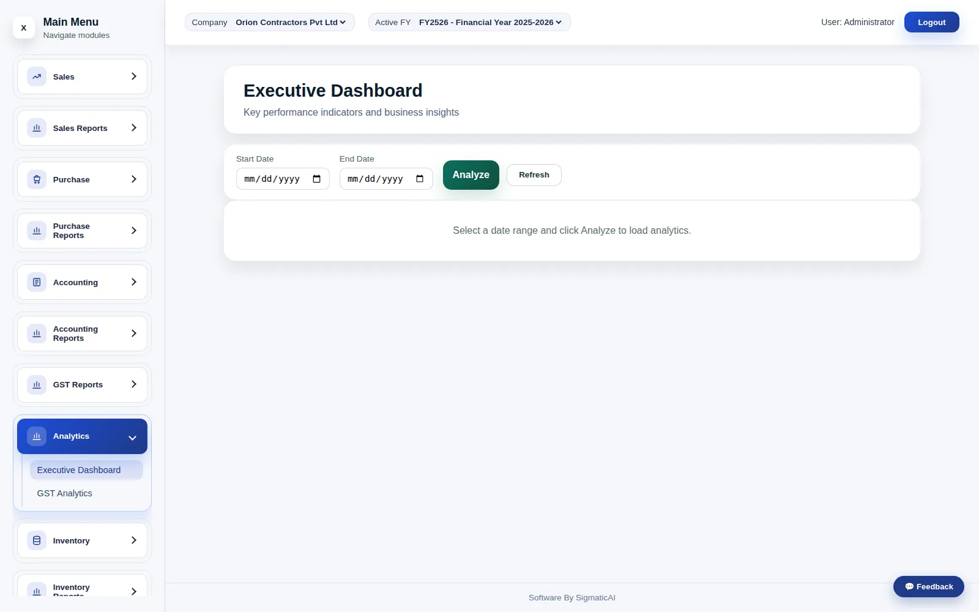Focus the Start Date input field
Viewport: 979px width, 612px height.
tap(283, 179)
